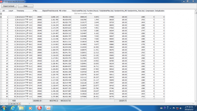The image size is (197, 111).
Task: Click the TicksDeleteFiles cell 38142
Action: click(x=107, y=91)
